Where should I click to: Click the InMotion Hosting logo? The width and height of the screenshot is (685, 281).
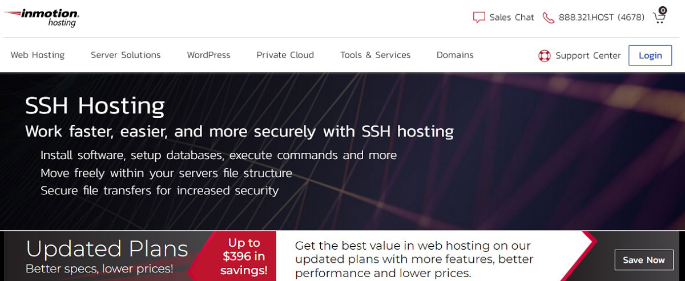41,17
